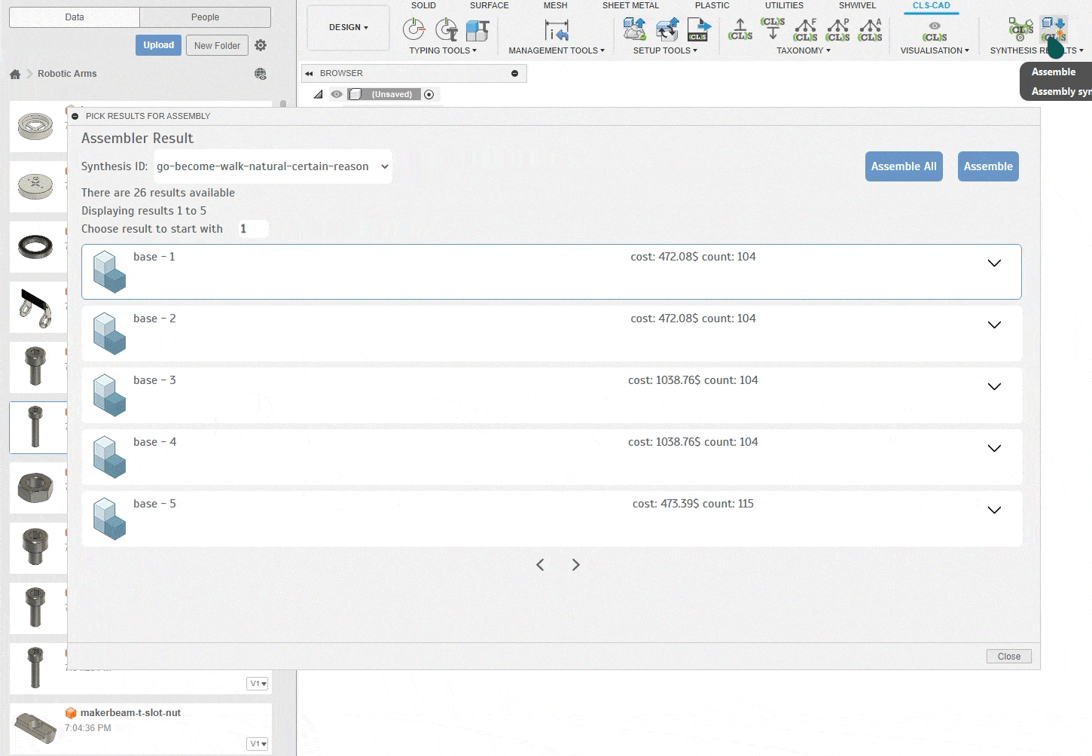Activate the Unsaved component radio button
The image size is (1092, 756).
coord(429,94)
